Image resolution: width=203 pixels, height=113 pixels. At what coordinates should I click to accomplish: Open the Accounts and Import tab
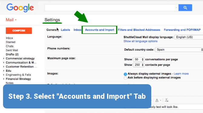[100, 30]
